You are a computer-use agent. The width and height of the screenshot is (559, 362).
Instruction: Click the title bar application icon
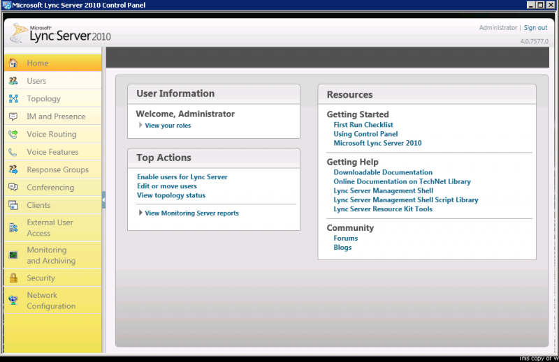(x=6, y=5)
